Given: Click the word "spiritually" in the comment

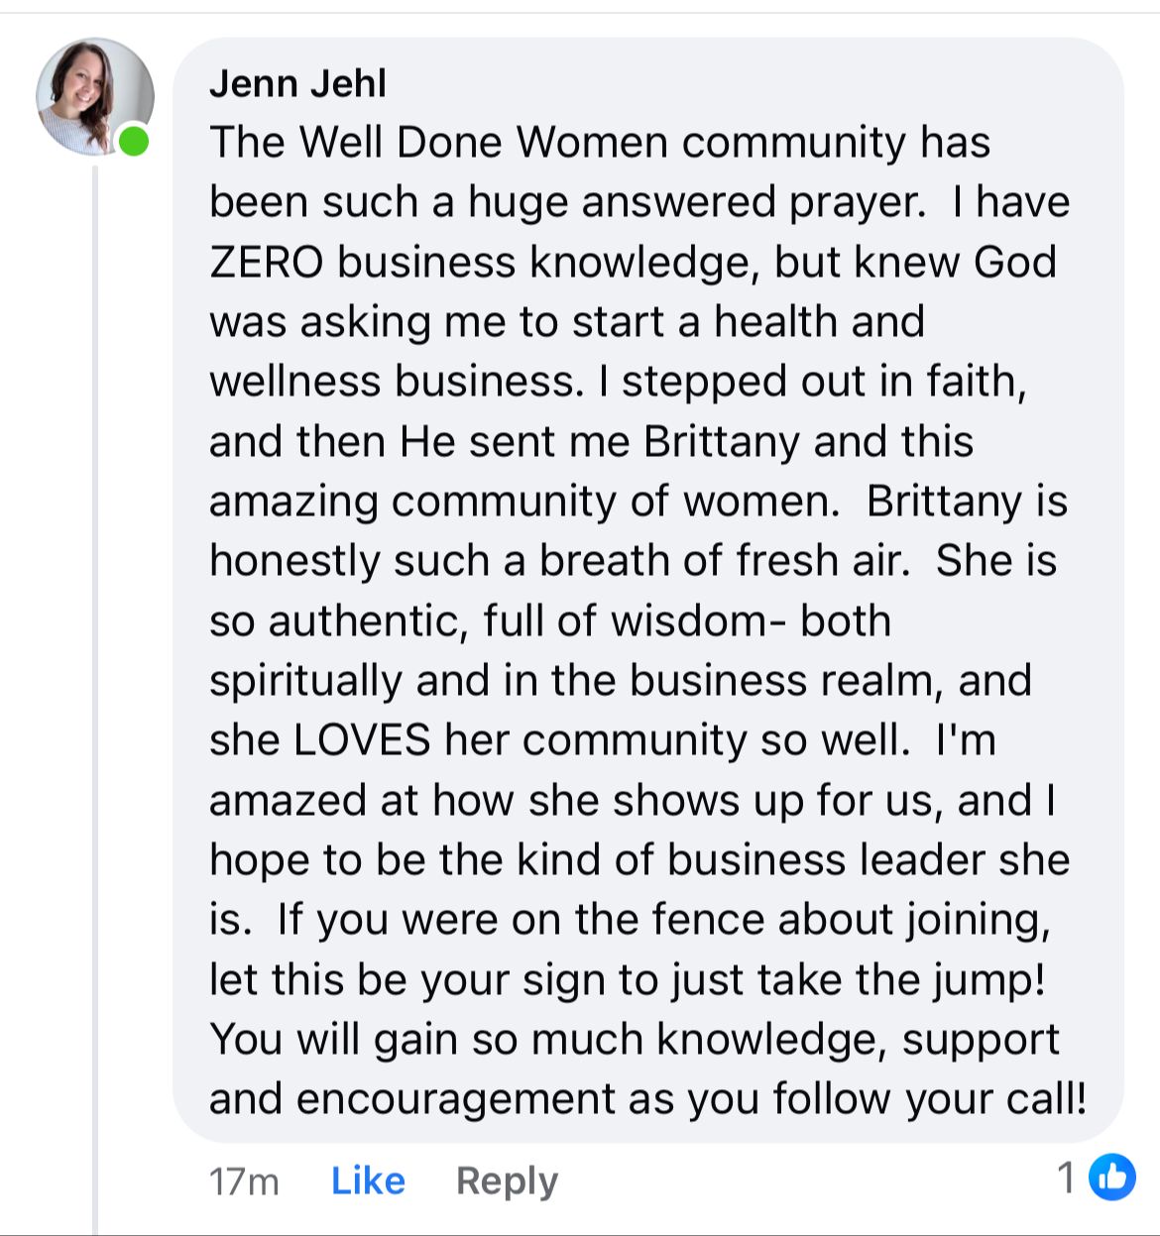Looking at the screenshot, I should click(x=305, y=681).
